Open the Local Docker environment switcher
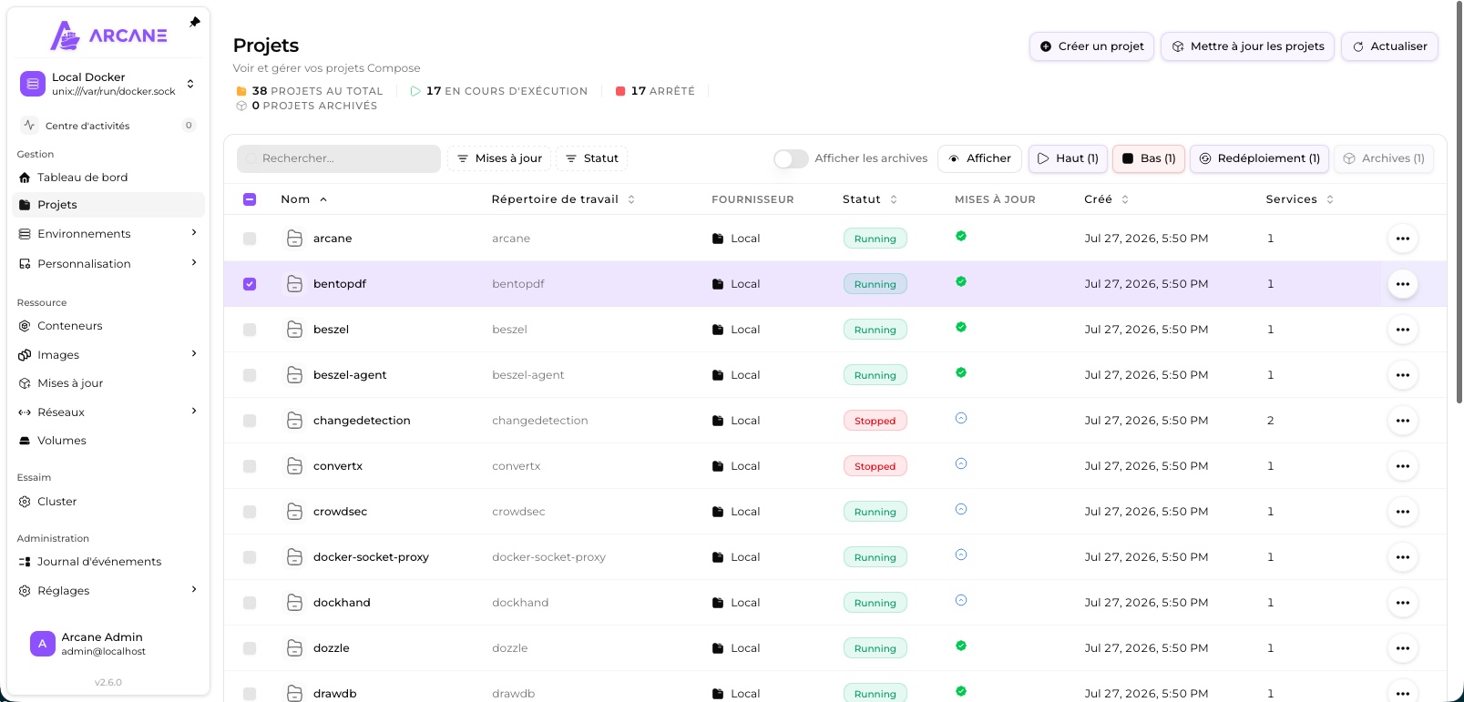 tap(108, 84)
